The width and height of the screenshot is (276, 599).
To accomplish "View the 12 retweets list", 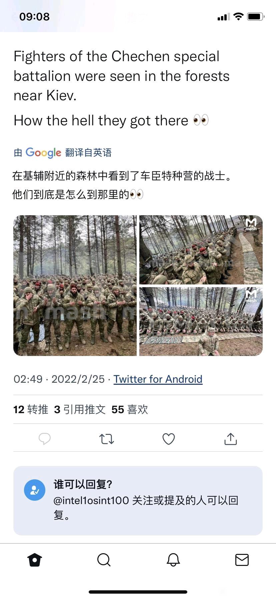I will click(31, 409).
